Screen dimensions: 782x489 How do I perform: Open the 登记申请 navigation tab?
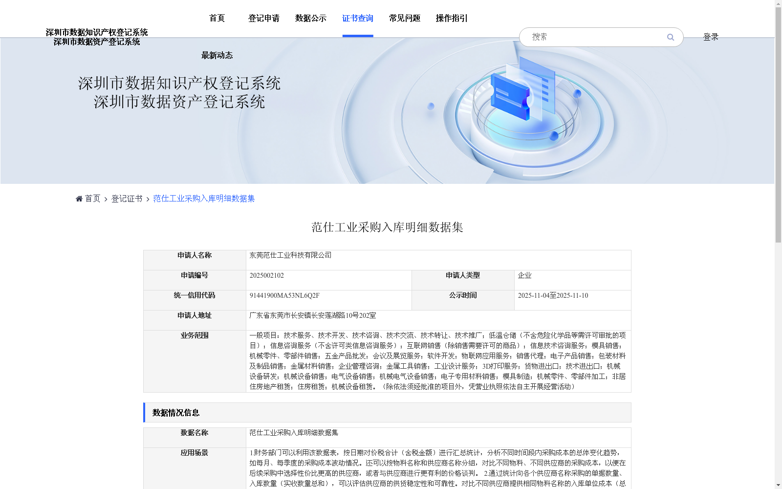(264, 18)
